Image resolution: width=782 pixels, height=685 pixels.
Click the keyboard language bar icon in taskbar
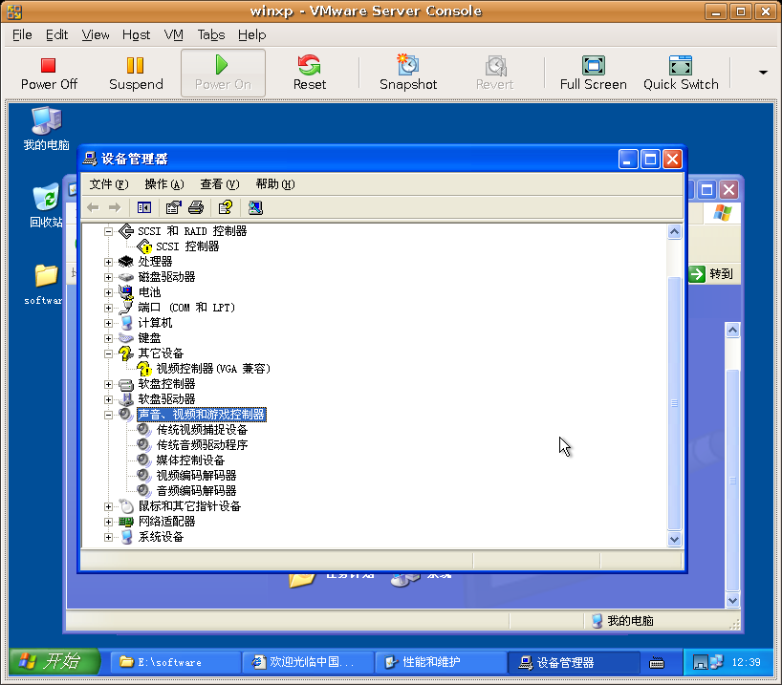tap(657, 663)
